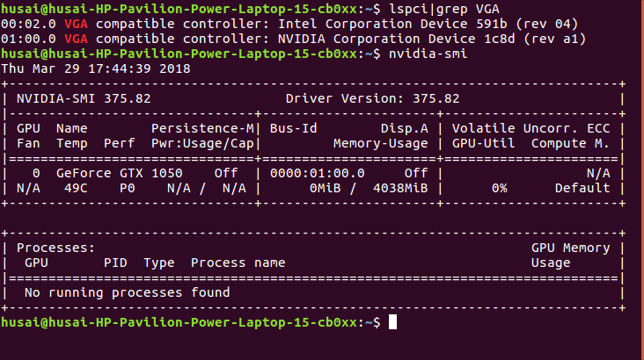Click the timestamp 'Thu Mar 29 17:44:39 2018'
The image size is (644, 360).
(96, 68)
